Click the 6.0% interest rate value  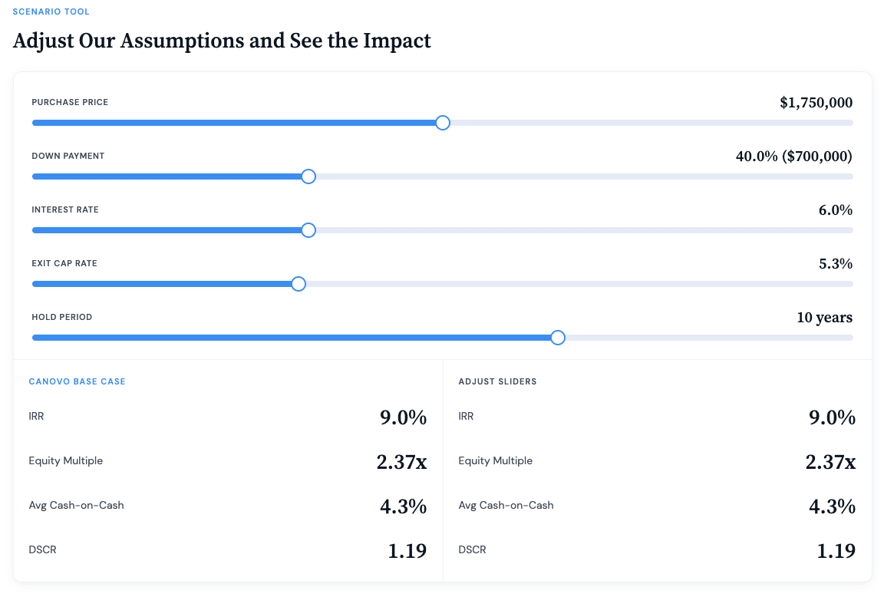click(835, 210)
